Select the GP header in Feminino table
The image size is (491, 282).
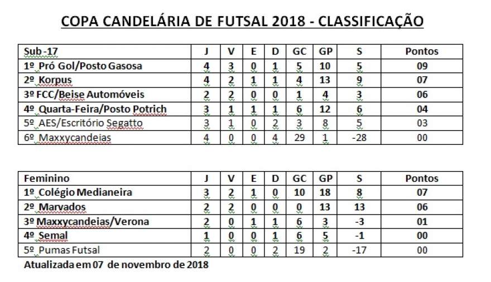click(x=325, y=178)
